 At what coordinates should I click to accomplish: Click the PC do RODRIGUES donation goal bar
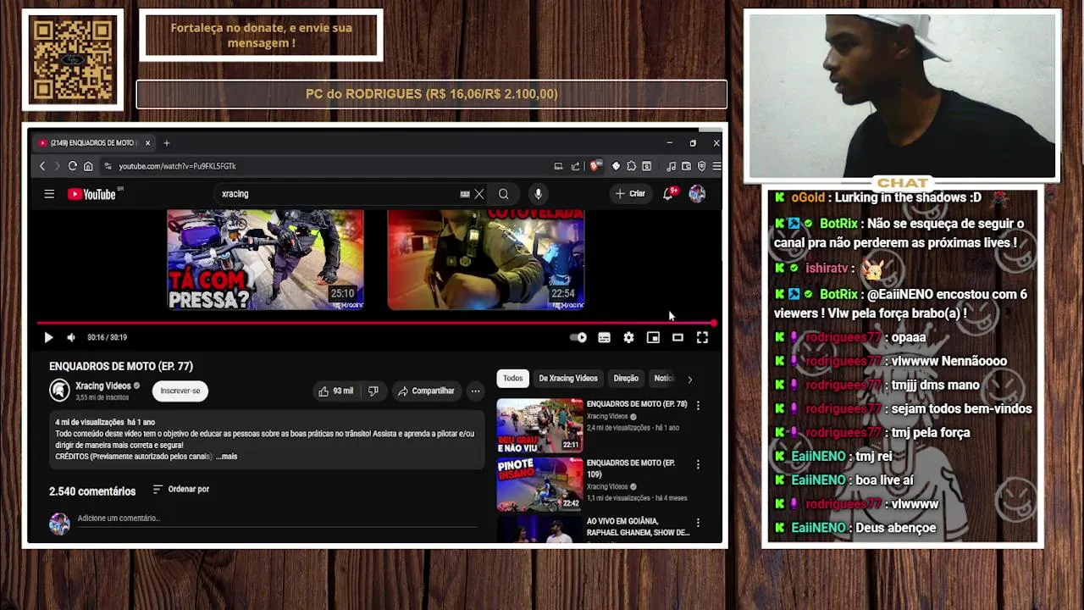pos(432,94)
